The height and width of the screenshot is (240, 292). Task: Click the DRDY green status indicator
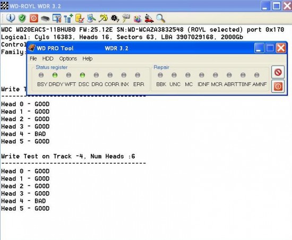pyautogui.click(x=55, y=75)
